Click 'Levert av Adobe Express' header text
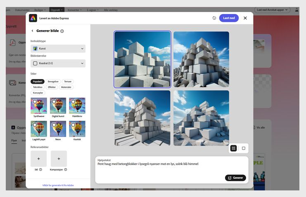The height and width of the screenshot is (197, 306). (x=54, y=18)
